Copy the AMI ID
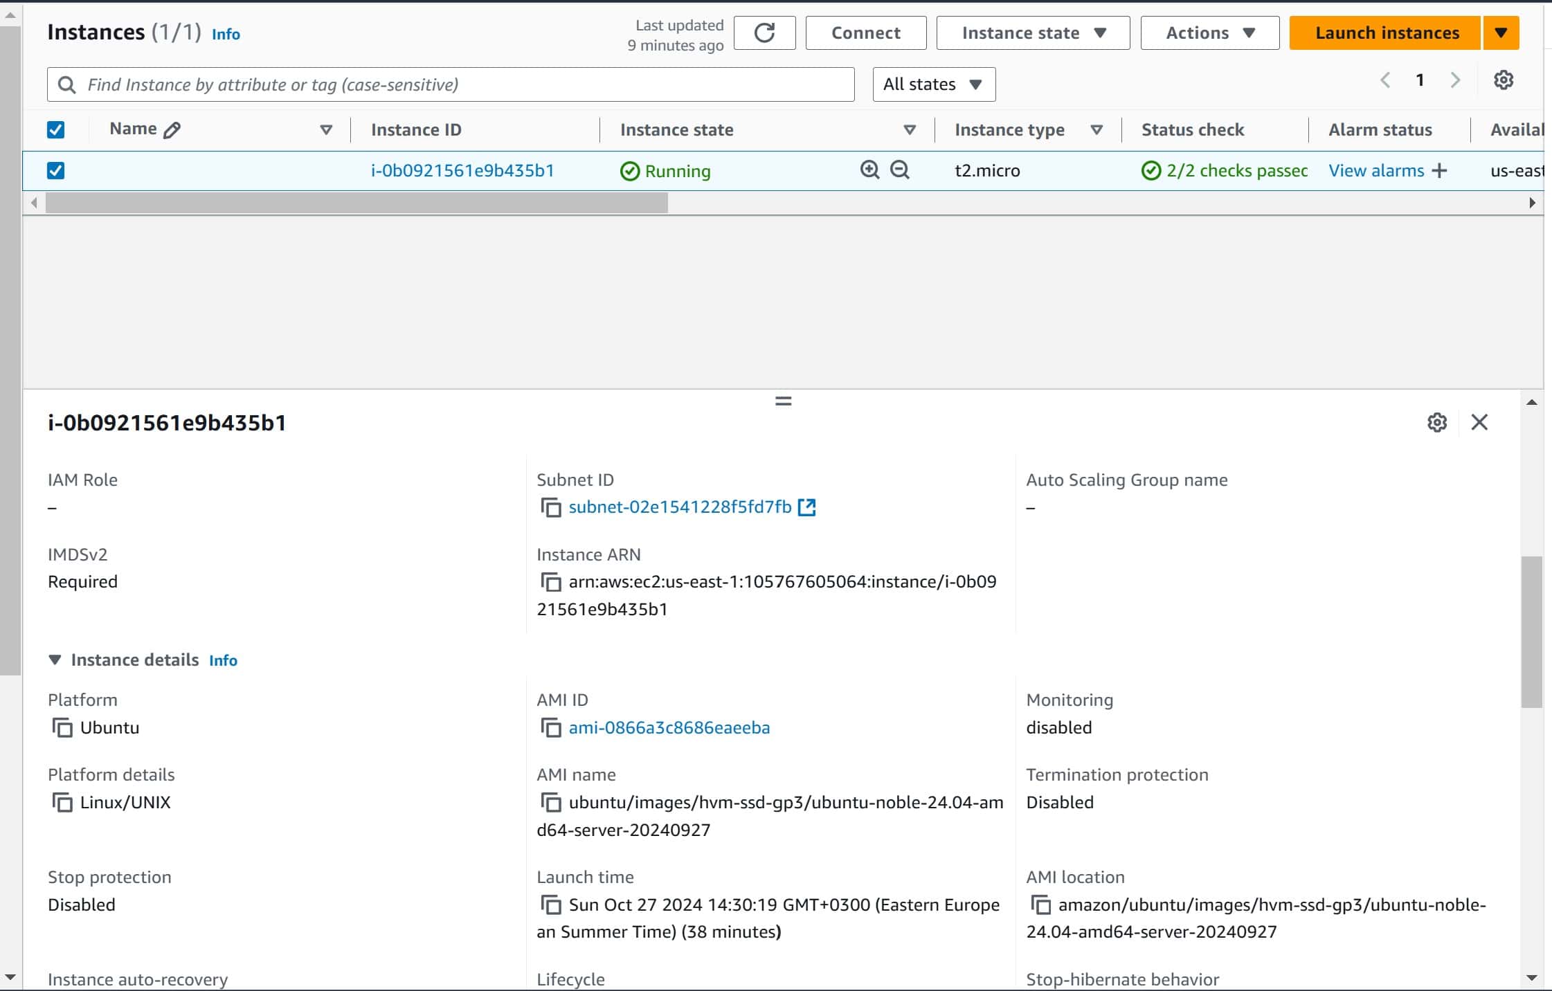The width and height of the screenshot is (1552, 991). click(x=550, y=728)
